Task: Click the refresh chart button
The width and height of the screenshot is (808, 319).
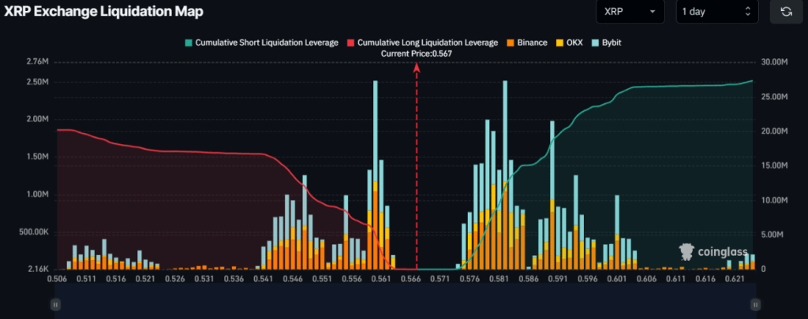Action: point(787,12)
